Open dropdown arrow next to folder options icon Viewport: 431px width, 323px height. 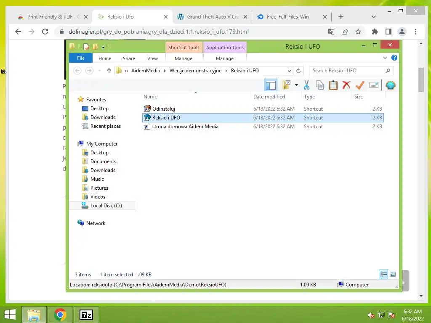(296, 85)
